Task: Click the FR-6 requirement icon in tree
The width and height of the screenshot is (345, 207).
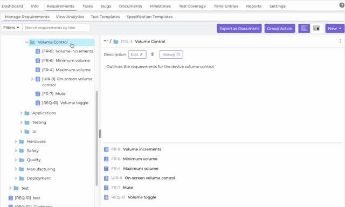Action: coord(38,60)
